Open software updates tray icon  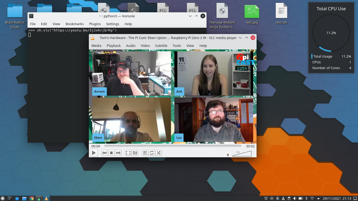(278, 198)
